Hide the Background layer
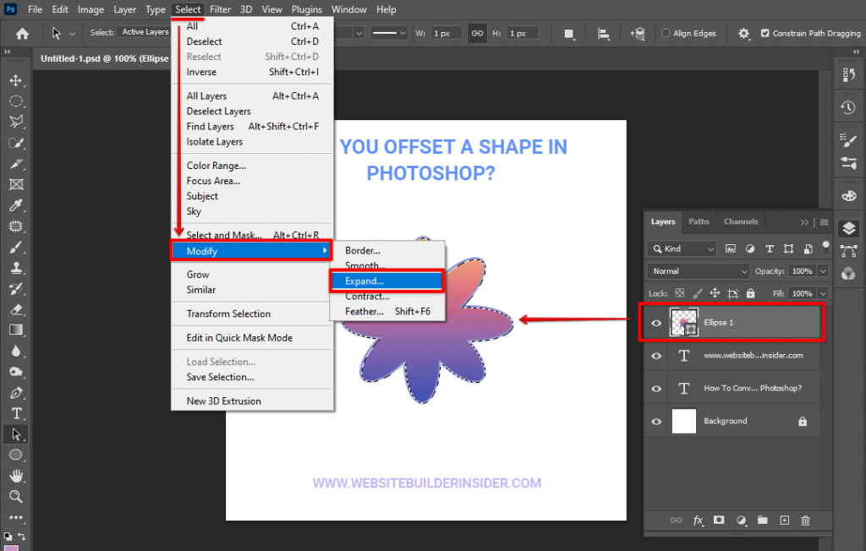This screenshot has height=551, width=866. tap(657, 422)
